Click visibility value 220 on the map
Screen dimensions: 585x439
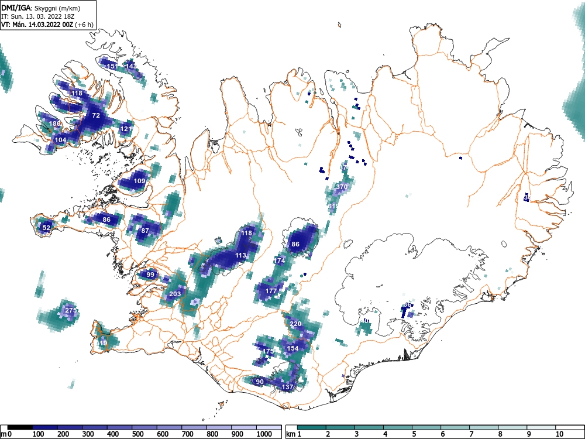point(295,324)
